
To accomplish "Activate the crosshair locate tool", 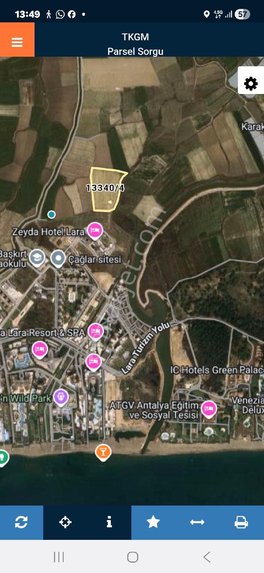I will 65,522.
